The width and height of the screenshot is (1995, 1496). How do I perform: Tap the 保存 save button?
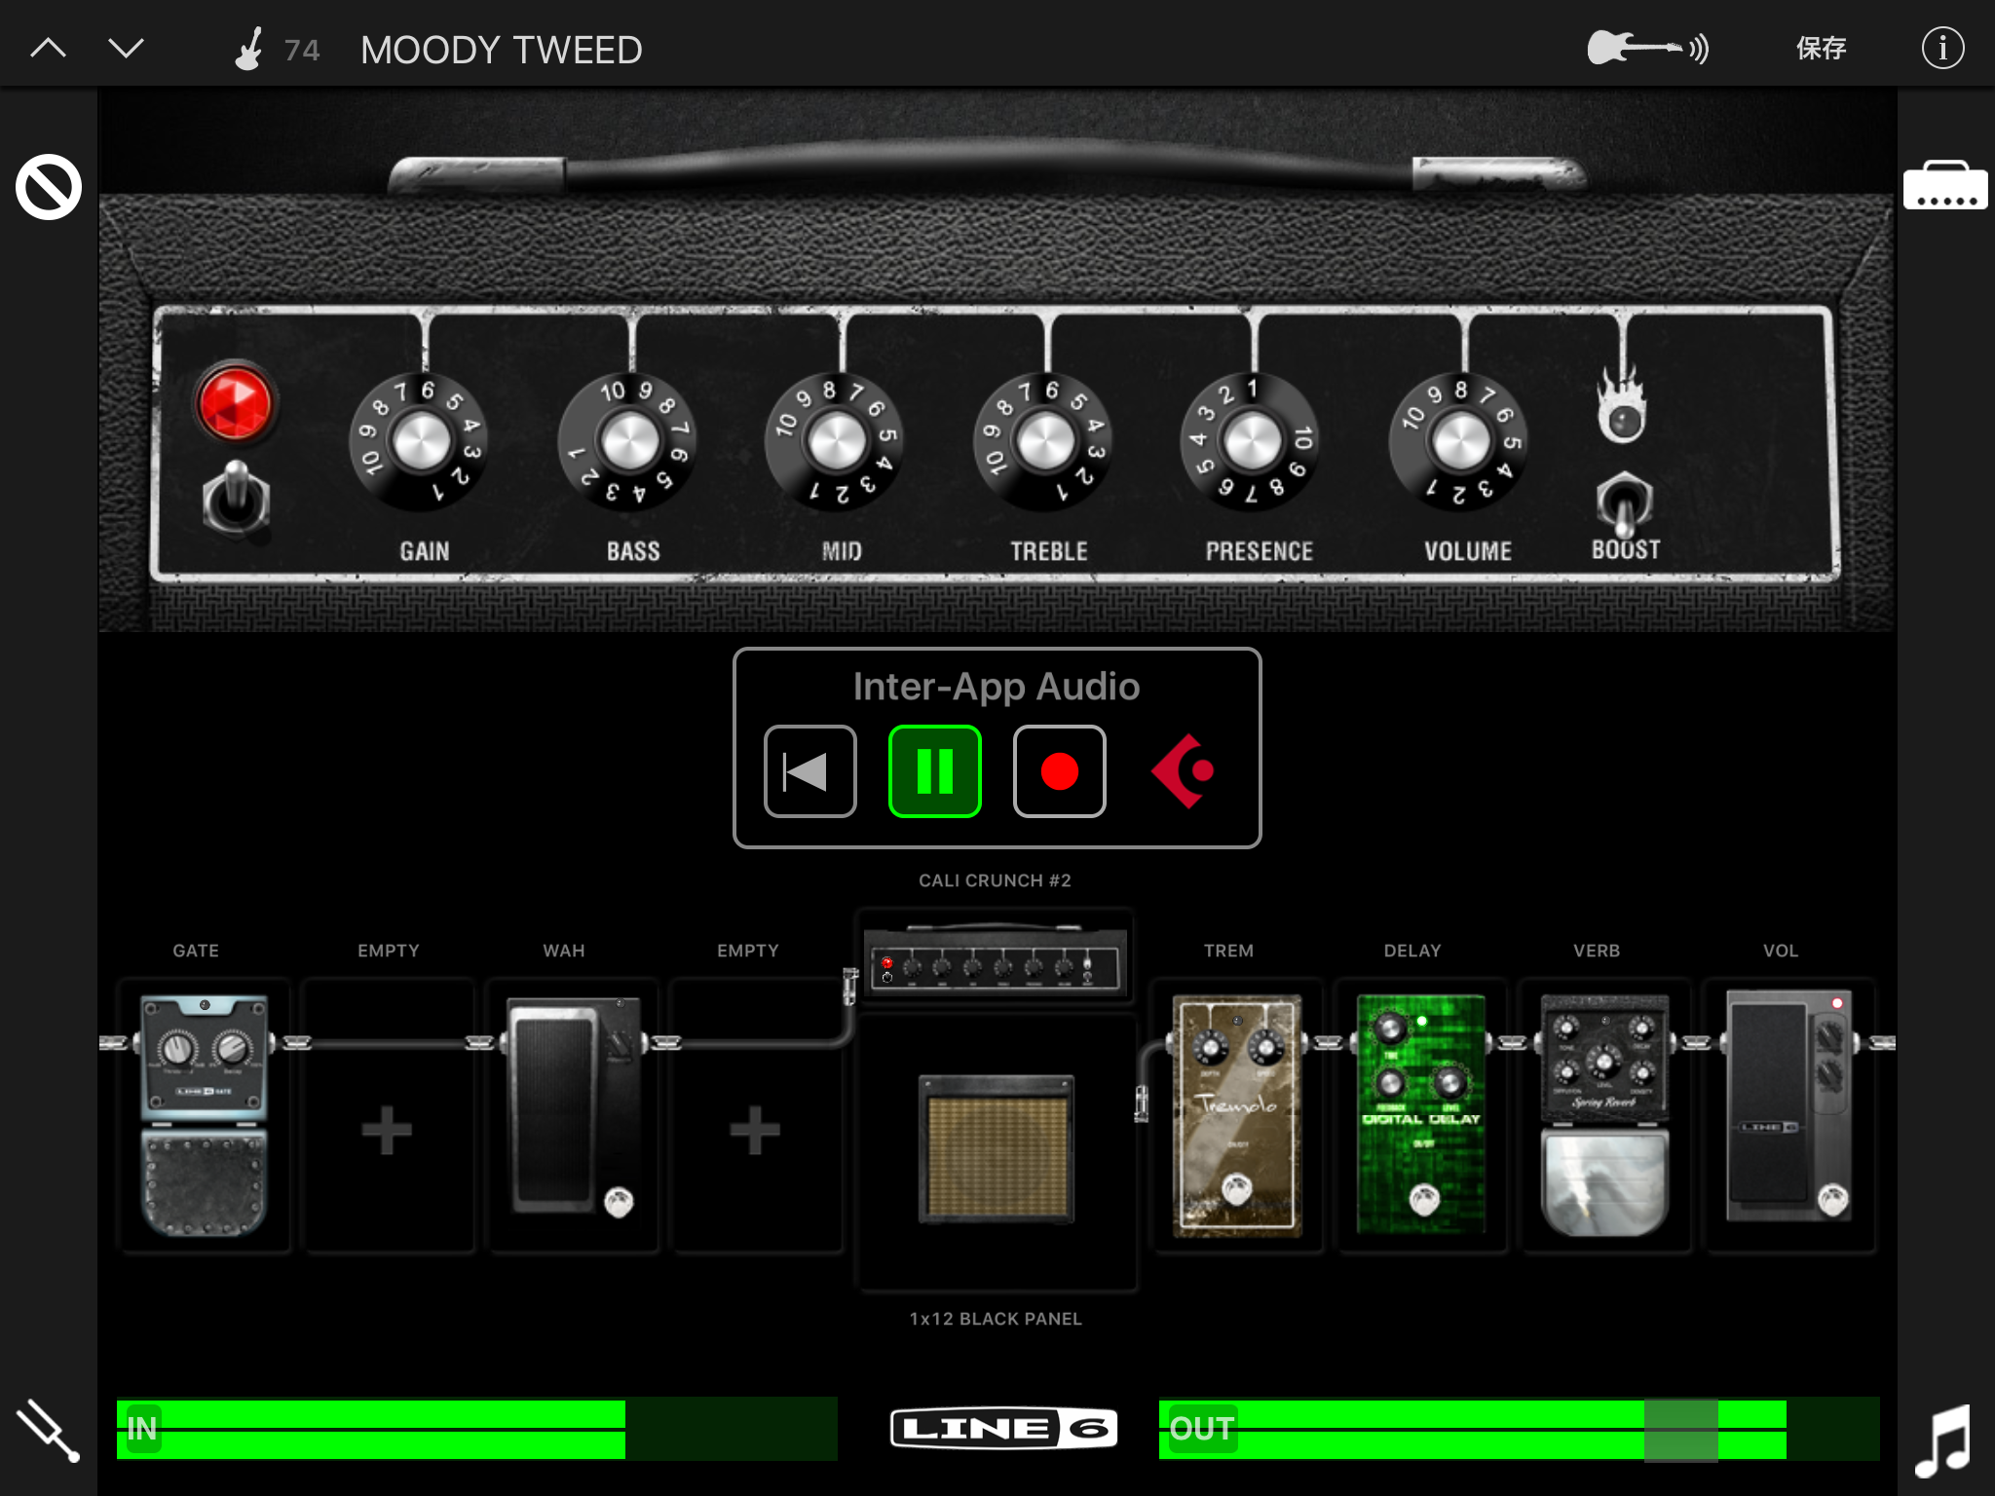tap(1821, 48)
